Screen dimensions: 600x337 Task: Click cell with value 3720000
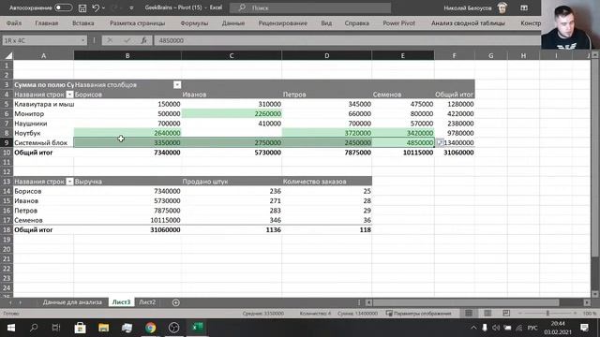click(x=327, y=133)
